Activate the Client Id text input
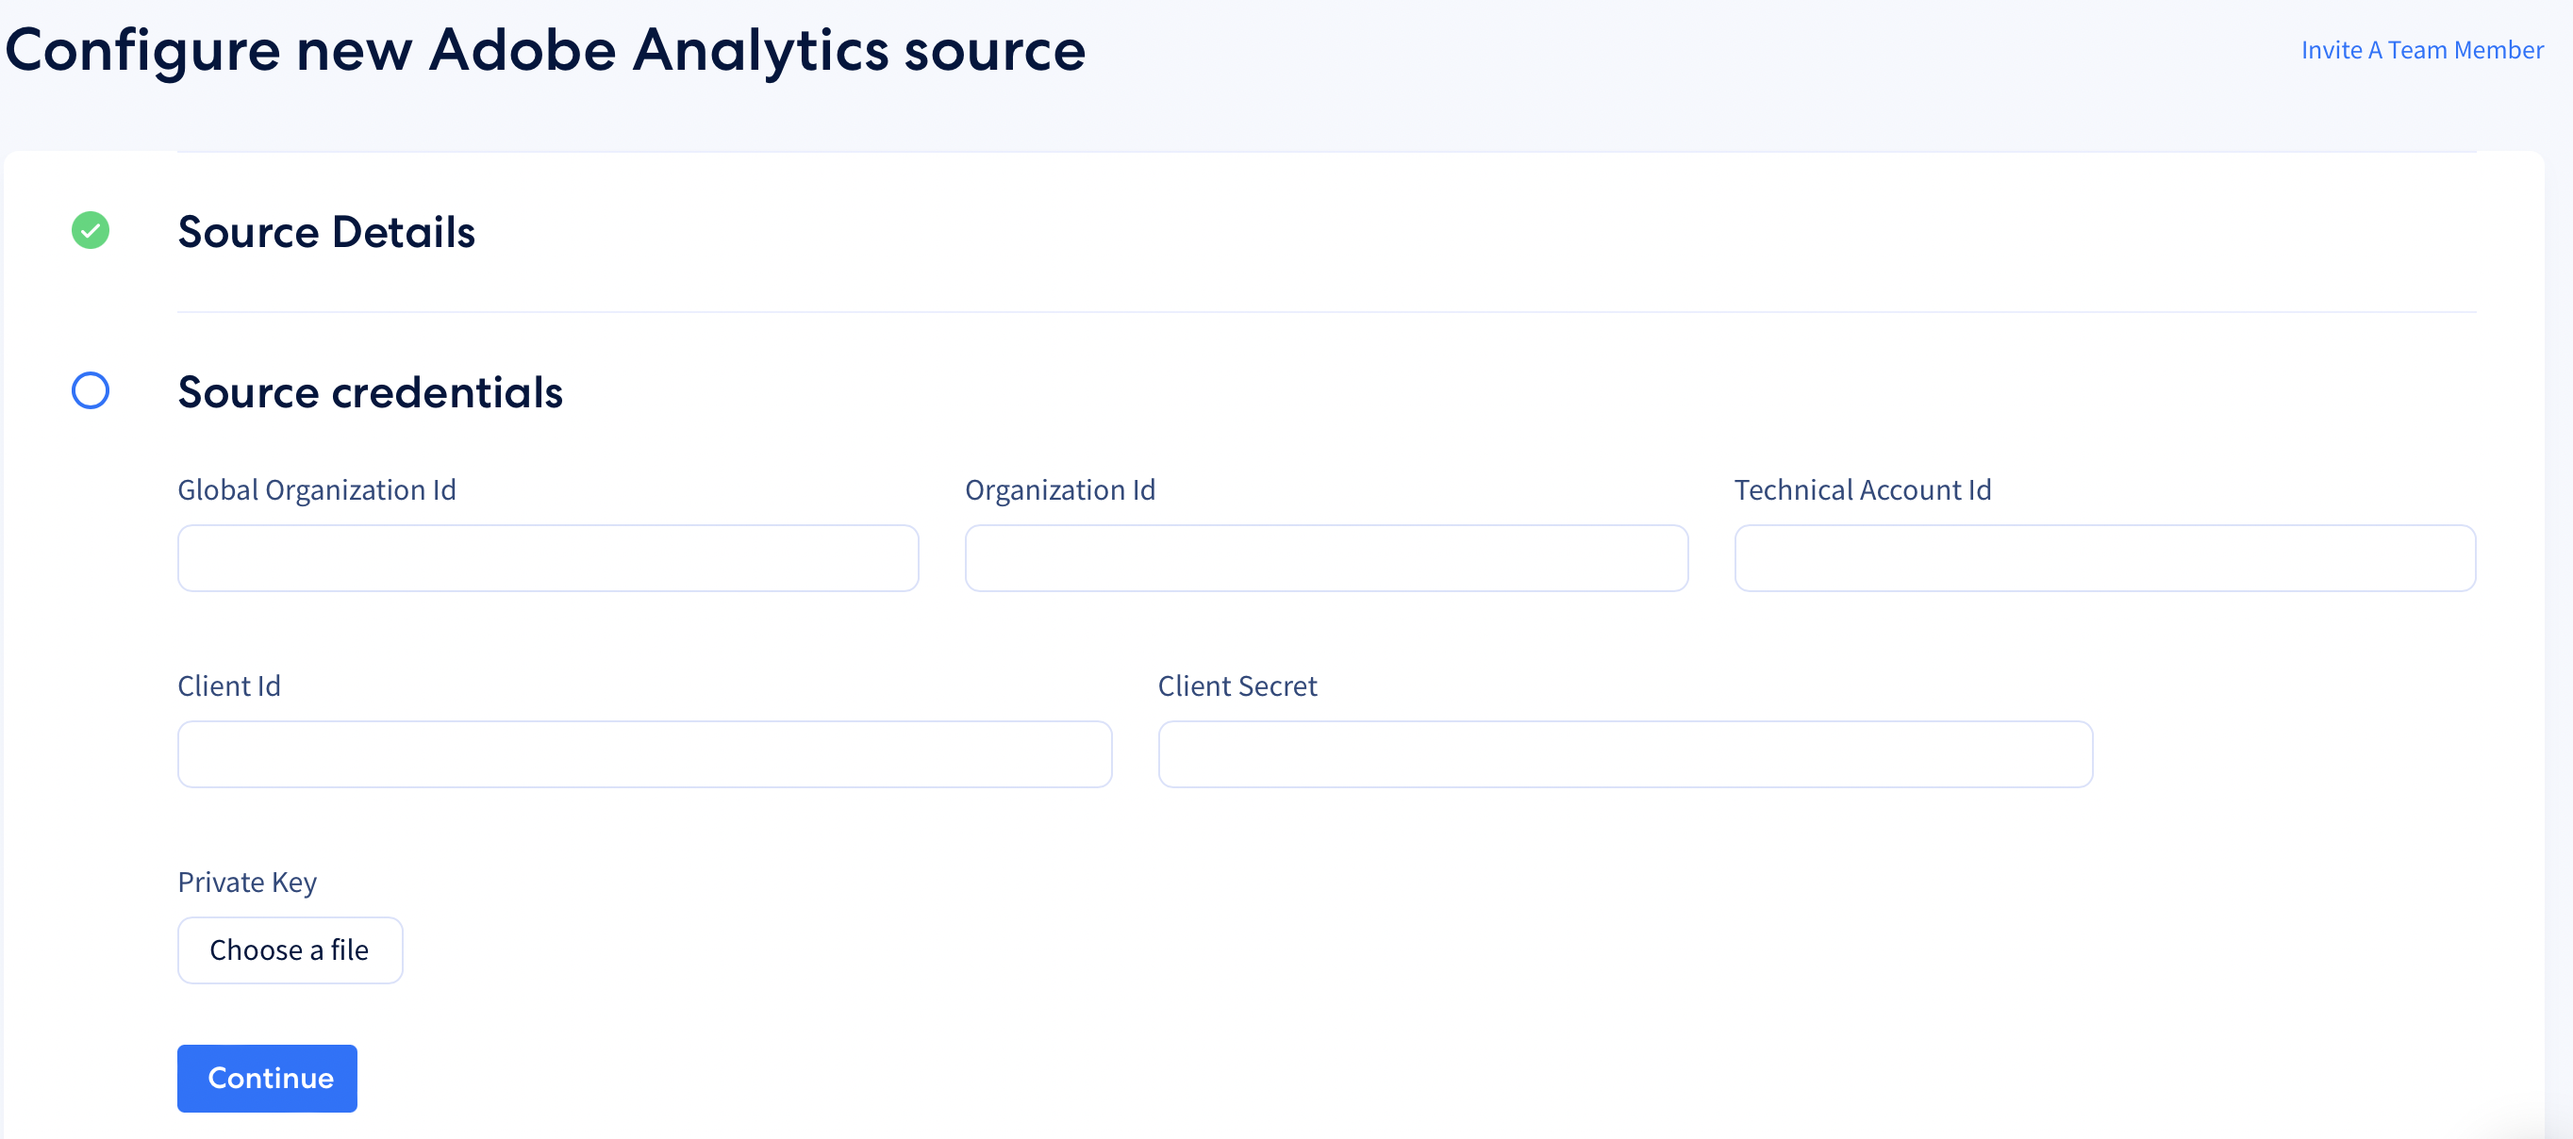This screenshot has width=2573, height=1139. (x=644, y=754)
